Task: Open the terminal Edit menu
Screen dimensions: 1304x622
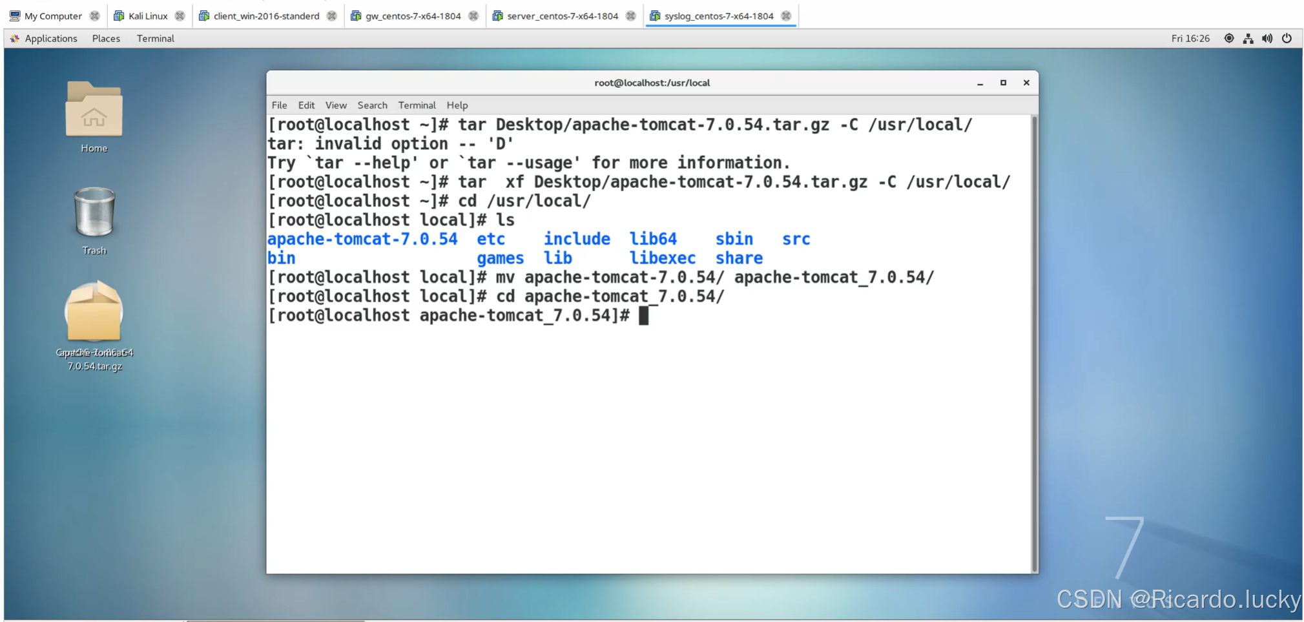Action: [306, 105]
